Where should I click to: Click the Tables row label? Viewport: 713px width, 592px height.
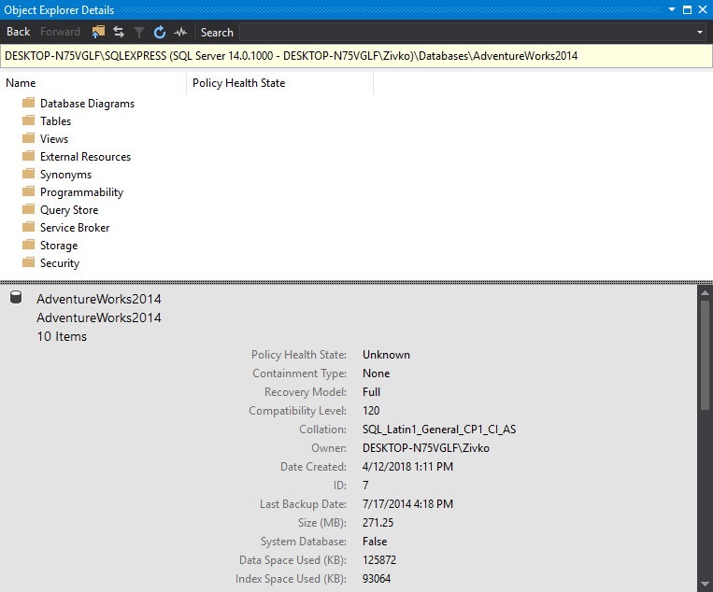tap(55, 121)
